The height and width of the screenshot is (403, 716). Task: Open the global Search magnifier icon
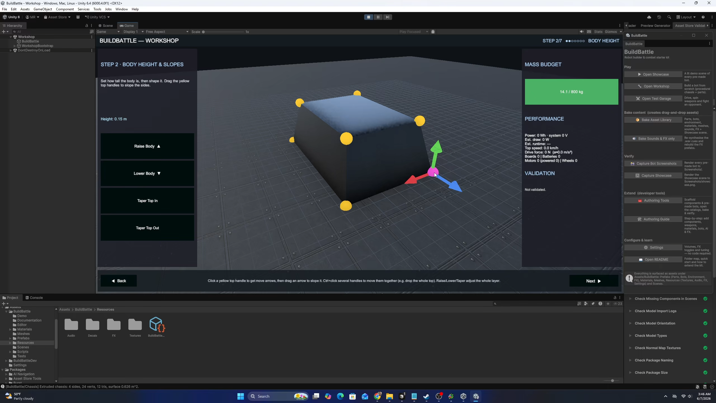(x=669, y=17)
